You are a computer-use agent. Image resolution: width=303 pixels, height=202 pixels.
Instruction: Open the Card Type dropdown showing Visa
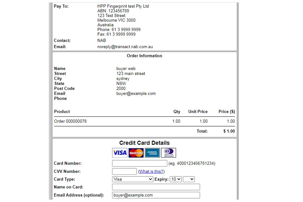coord(133,179)
